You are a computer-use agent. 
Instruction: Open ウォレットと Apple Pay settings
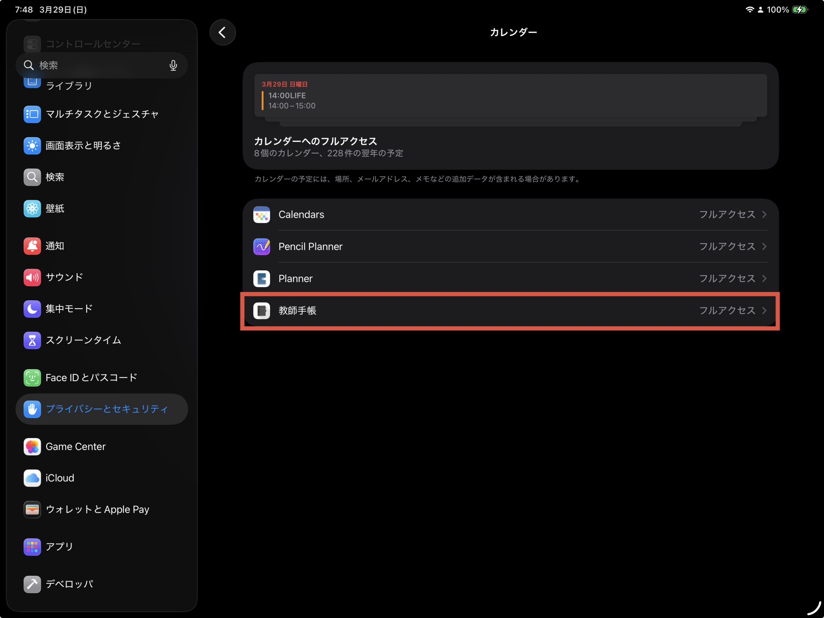pyautogui.click(x=97, y=509)
